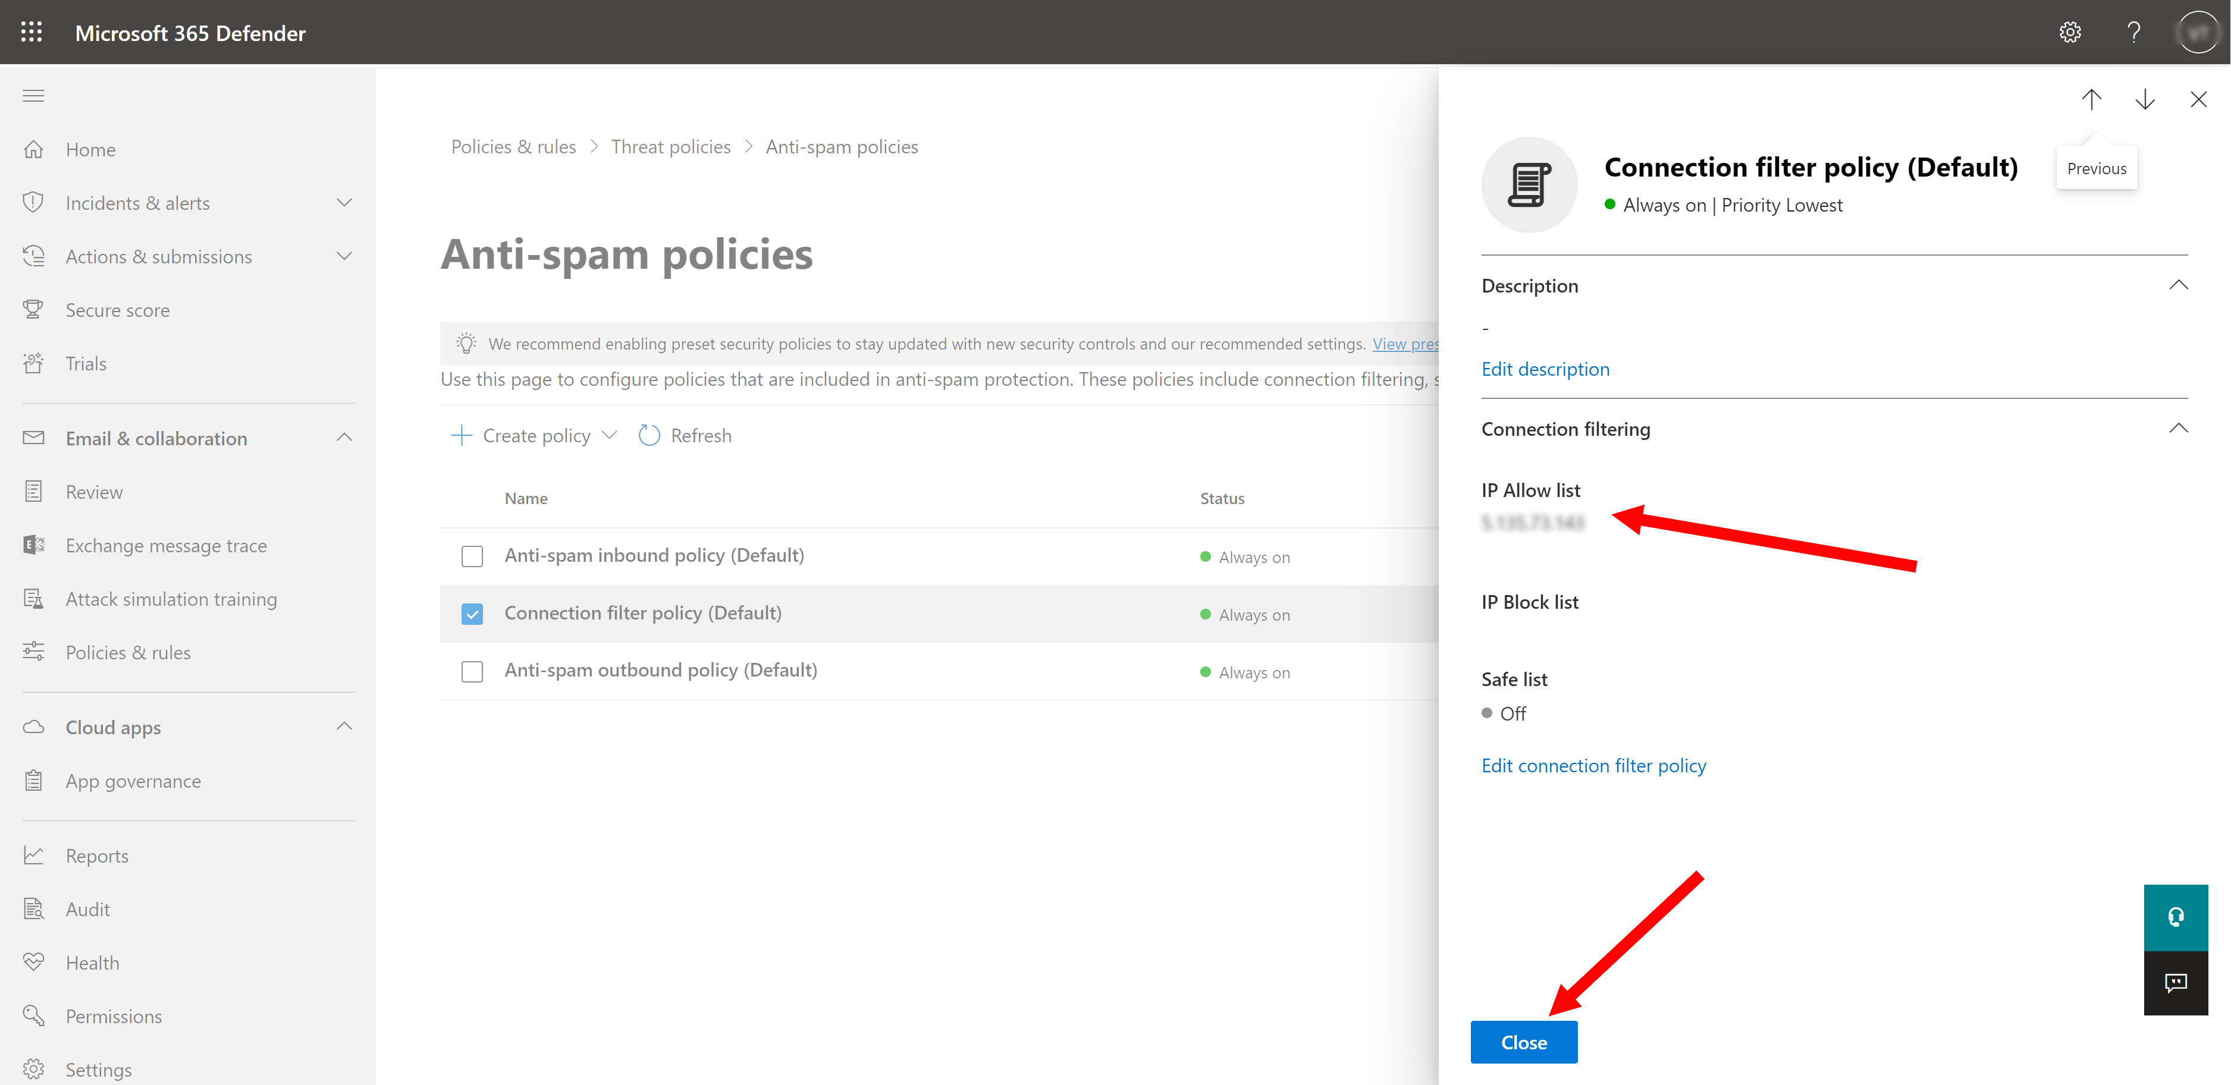Image resolution: width=2231 pixels, height=1085 pixels.
Task: Click the Incidents & alerts shield icon
Action: [34, 203]
